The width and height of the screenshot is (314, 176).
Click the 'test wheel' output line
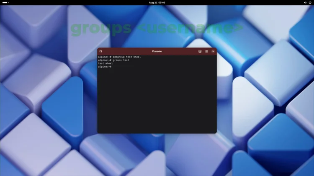[x=106, y=63]
